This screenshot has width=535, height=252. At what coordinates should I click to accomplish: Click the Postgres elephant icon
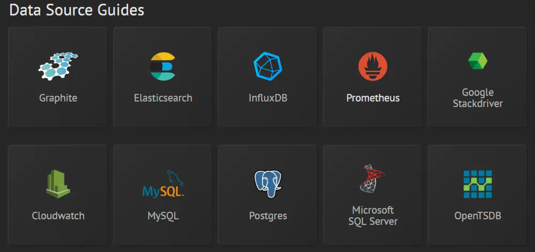(268, 184)
